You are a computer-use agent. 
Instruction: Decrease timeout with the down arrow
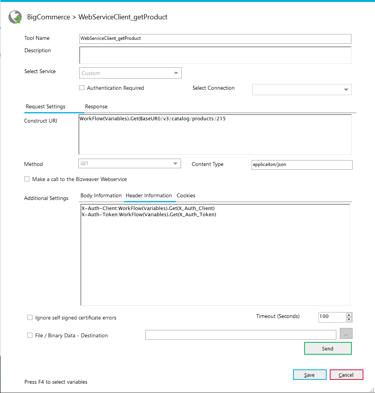(x=349, y=320)
